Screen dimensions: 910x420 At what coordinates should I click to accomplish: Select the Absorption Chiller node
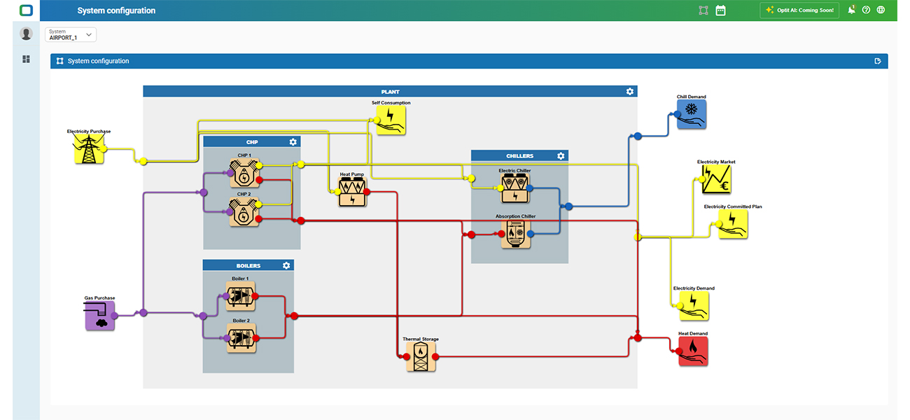[x=514, y=234]
